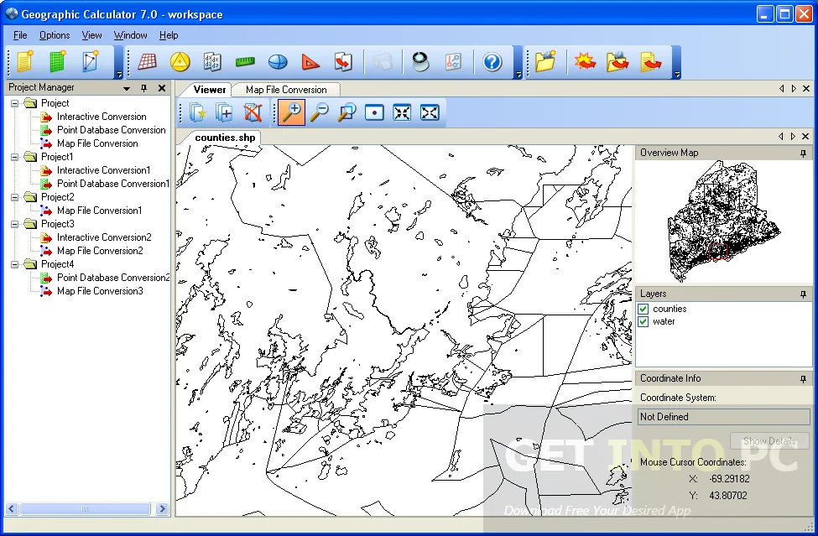Close the Project Manager panel
The height and width of the screenshot is (536, 818).
tap(162, 88)
